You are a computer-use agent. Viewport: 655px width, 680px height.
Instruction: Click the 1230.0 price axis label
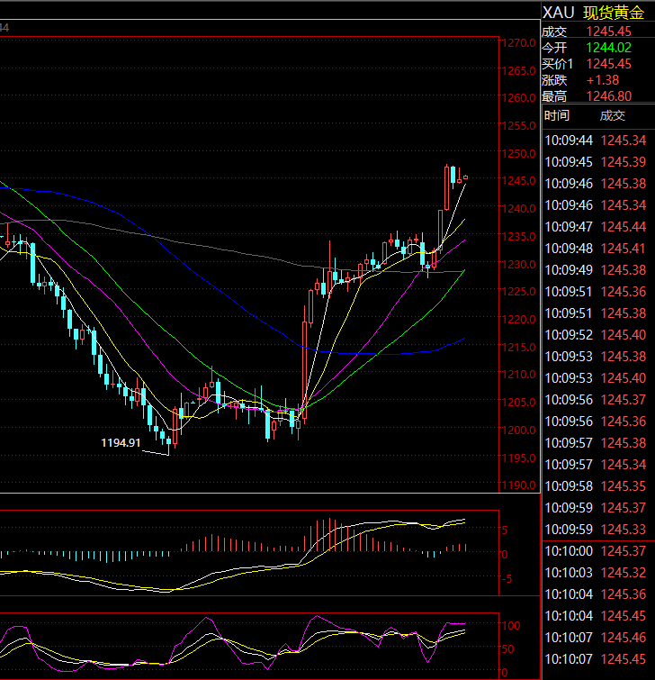tap(519, 264)
